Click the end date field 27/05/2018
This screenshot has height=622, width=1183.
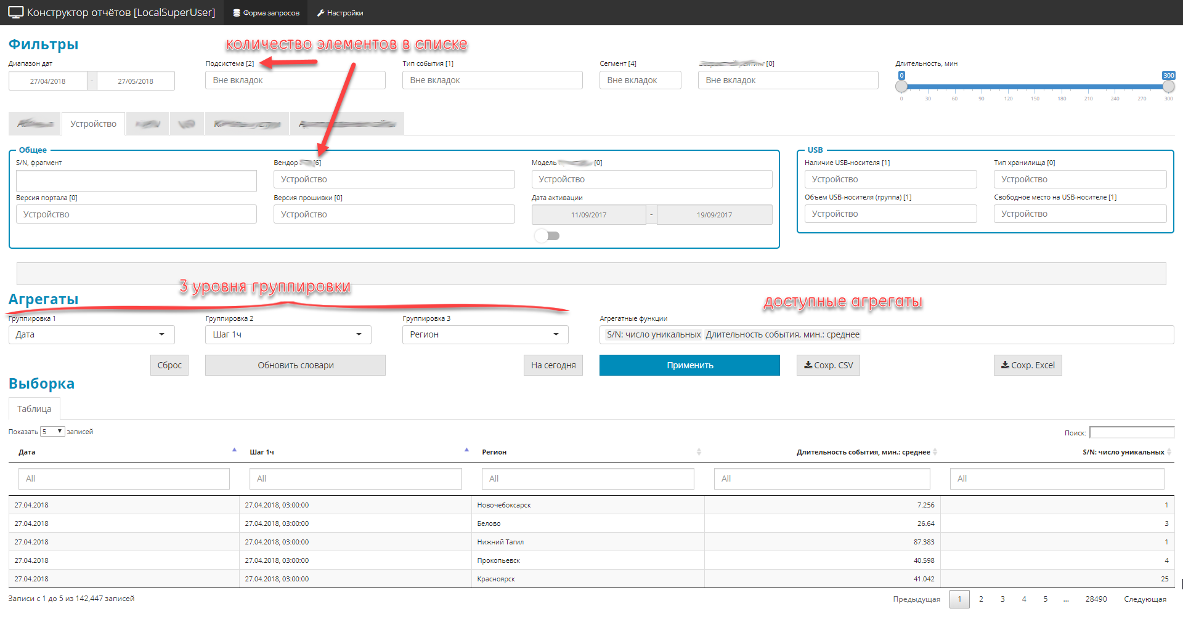point(136,81)
